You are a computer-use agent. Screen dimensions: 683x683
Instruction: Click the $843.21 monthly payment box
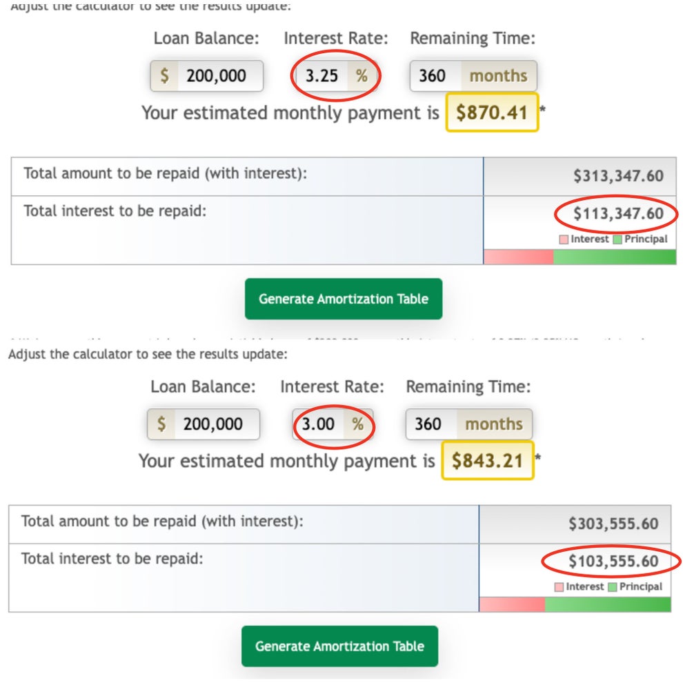487,460
